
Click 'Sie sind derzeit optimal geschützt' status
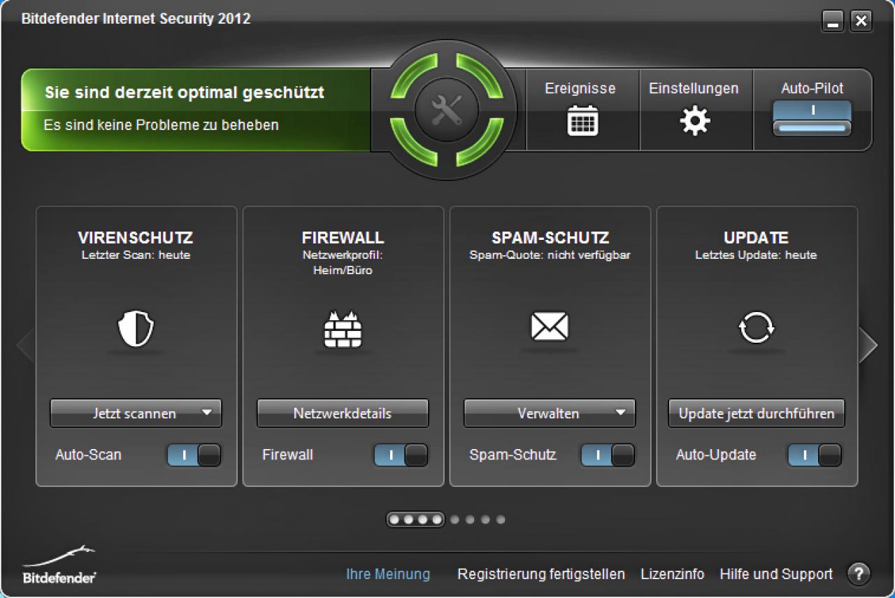(x=185, y=92)
